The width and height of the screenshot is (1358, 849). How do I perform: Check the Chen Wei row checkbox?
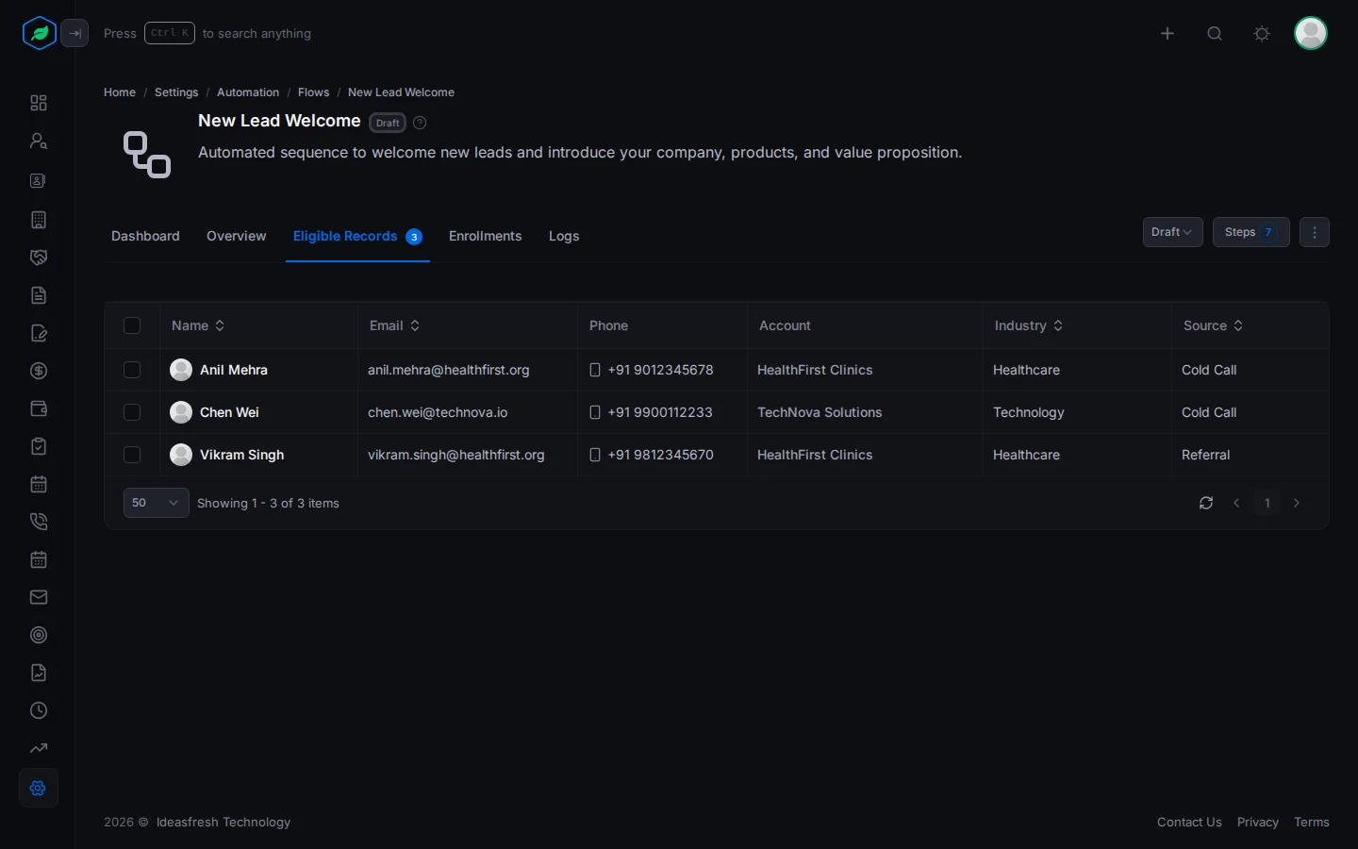point(132,412)
